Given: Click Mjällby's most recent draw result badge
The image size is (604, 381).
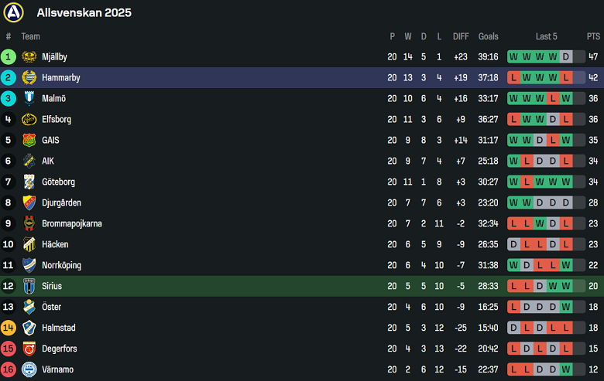Looking at the screenshot, I should pos(566,56).
